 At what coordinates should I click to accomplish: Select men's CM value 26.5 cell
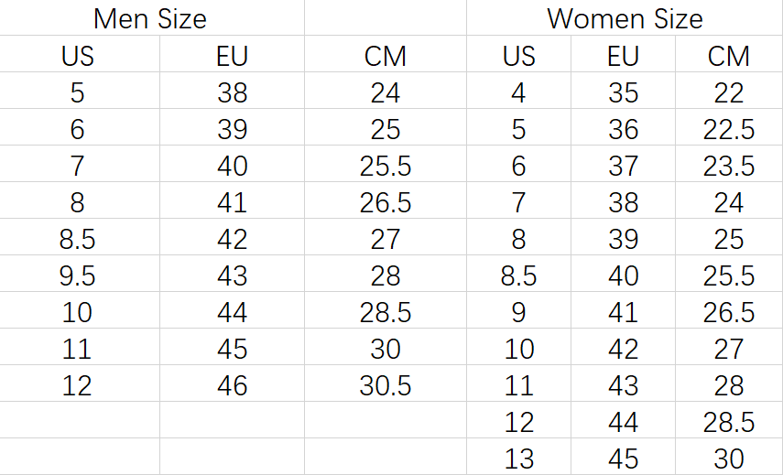tap(385, 202)
